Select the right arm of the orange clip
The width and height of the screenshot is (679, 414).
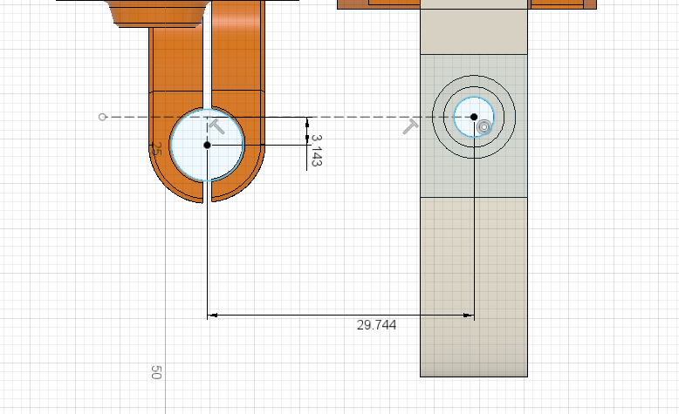click(x=237, y=99)
